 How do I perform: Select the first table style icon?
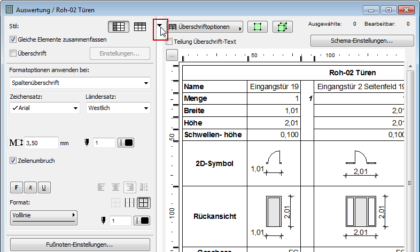tap(119, 26)
